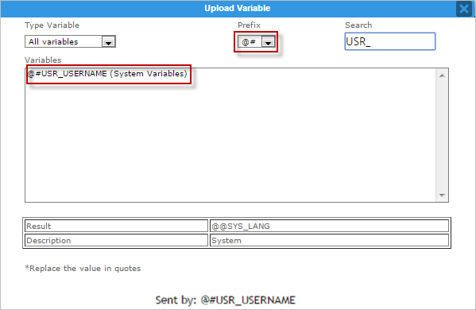Select @#USR_USERNAME (System Variables) in the list
The image size is (476, 310).
pyautogui.click(x=107, y=74)
